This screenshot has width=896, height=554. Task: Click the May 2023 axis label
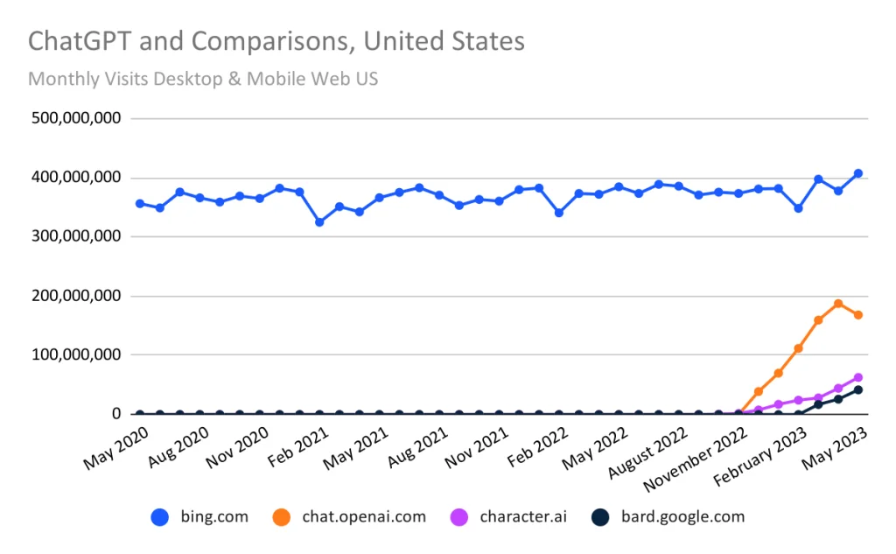(x=834, y=449)
